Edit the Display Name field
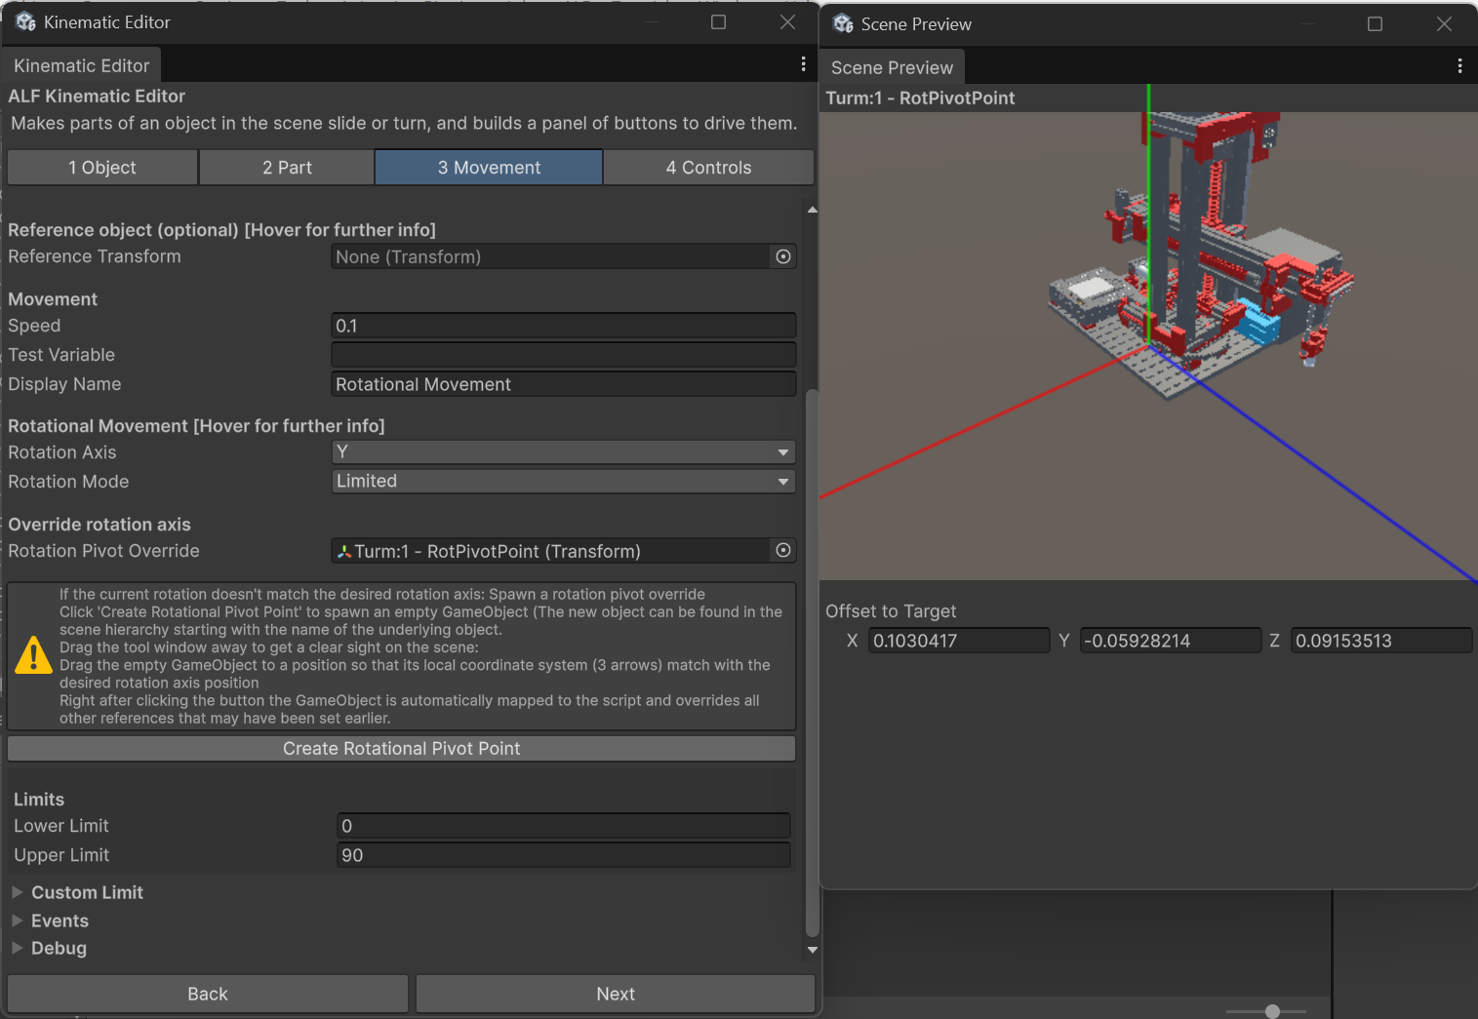The image size is (1478, 1019). click(x=564, y=384)
